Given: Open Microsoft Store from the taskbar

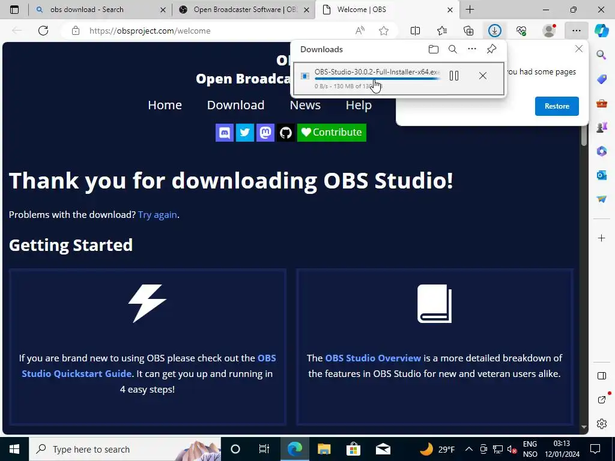Looking at the screenshot, I should pyautogui.click(x=353, y=449).
